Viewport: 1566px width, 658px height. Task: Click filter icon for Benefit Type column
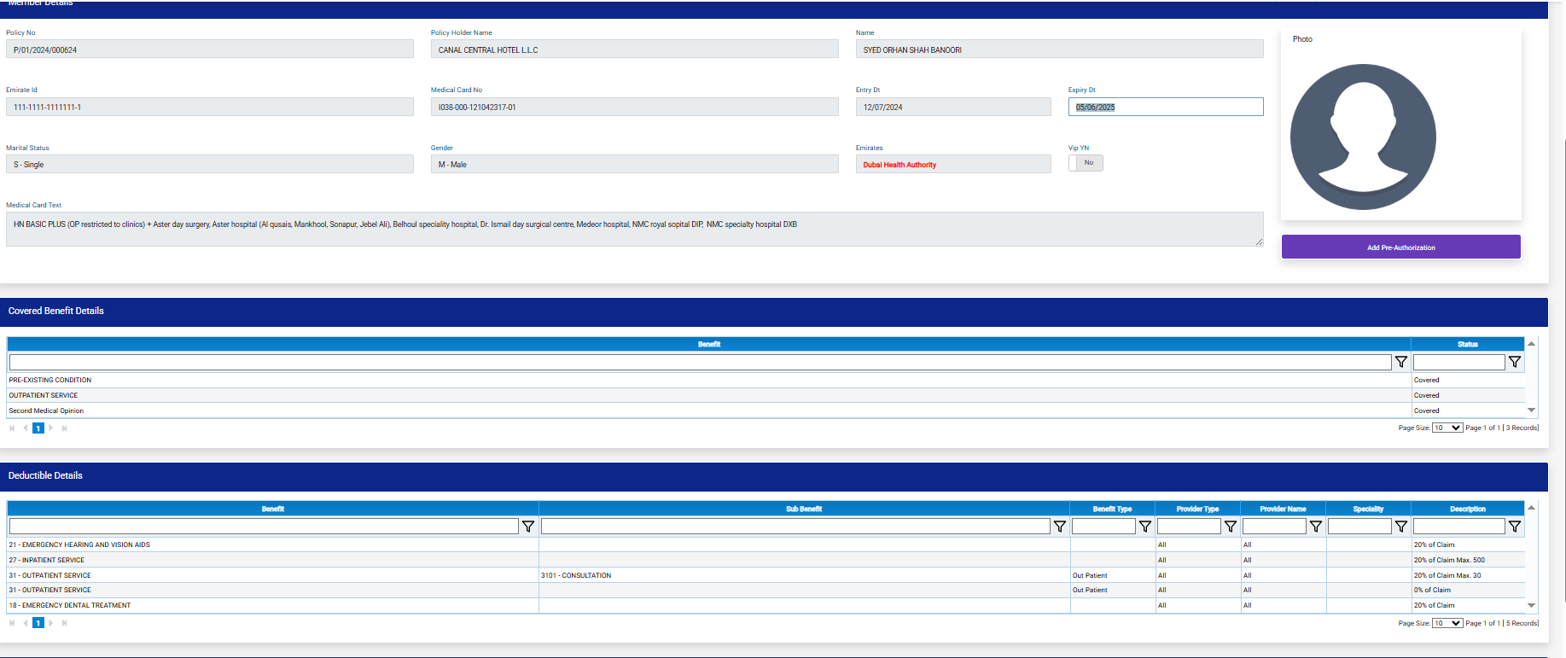[x=1144, y=527]
